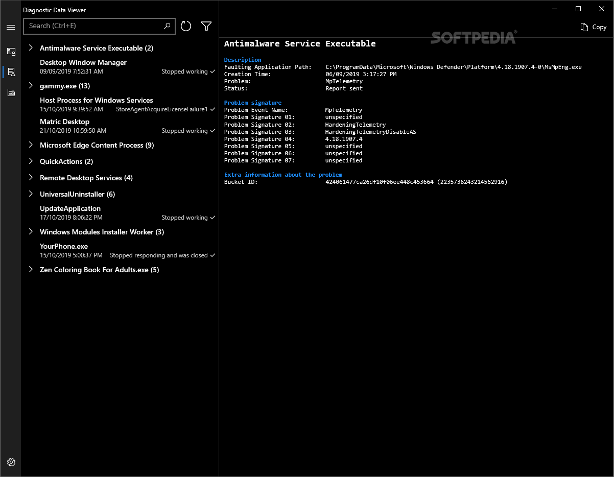The height and width of the screenshot is (477, 614).
Task: Click the 4.18.1907.4 signature value
Action: click(344, 139)
